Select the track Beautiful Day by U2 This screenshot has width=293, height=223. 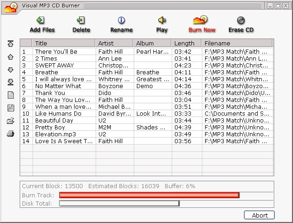[146, 120]
